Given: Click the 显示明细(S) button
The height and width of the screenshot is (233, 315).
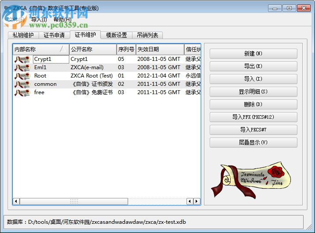Looking at the screenshot, I should [253, 92].
